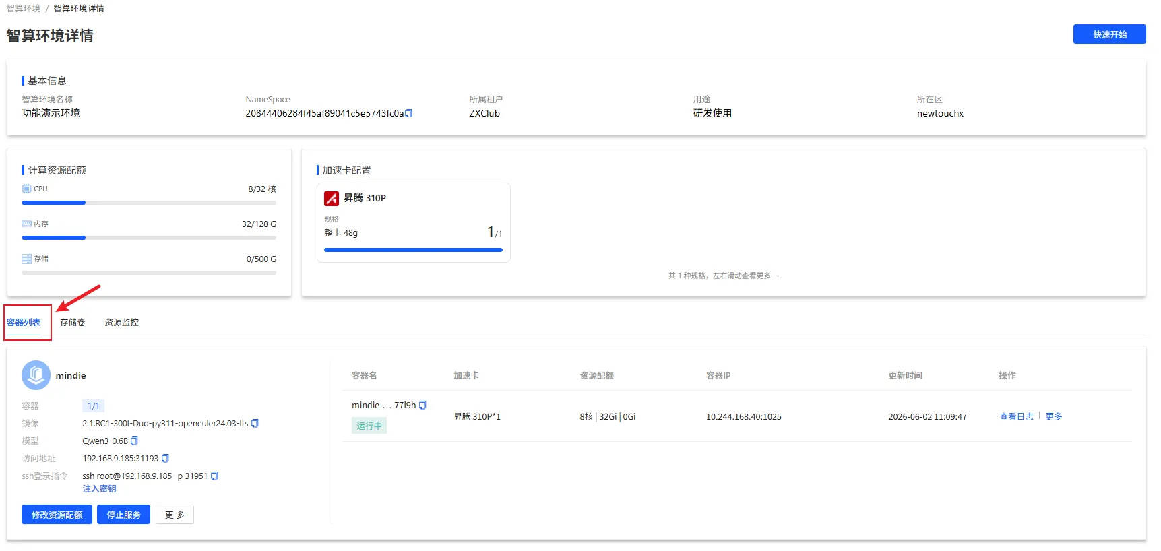This screenshot has height=551, width=1161.
Task: Click environment name 功能演示环境
Action: point(51,113)
